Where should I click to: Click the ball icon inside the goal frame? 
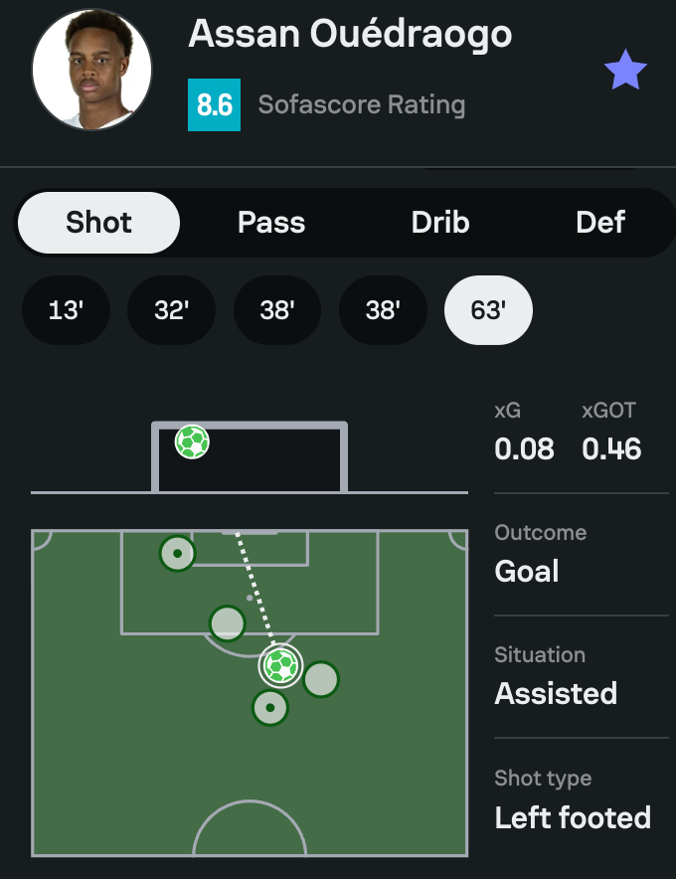pos(192,441)
